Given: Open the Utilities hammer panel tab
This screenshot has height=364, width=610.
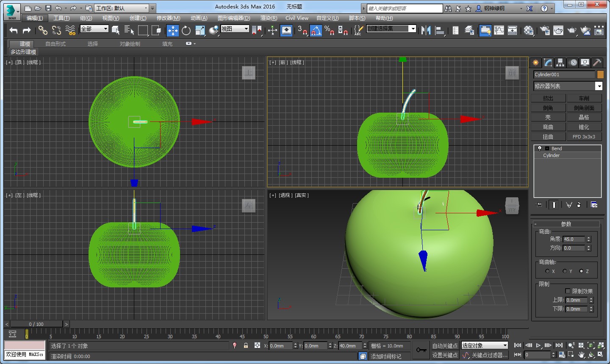Looking at the screenshot, I should click(x=597, y=63).
